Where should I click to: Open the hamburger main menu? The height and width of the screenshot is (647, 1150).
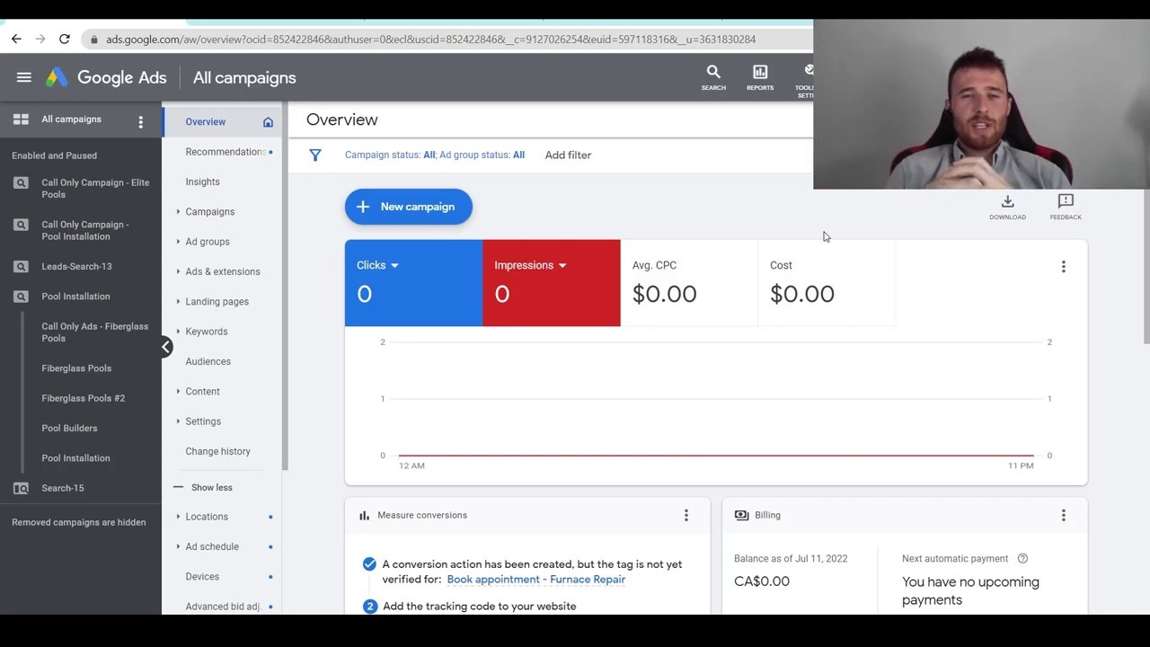(x=24, y=77)
